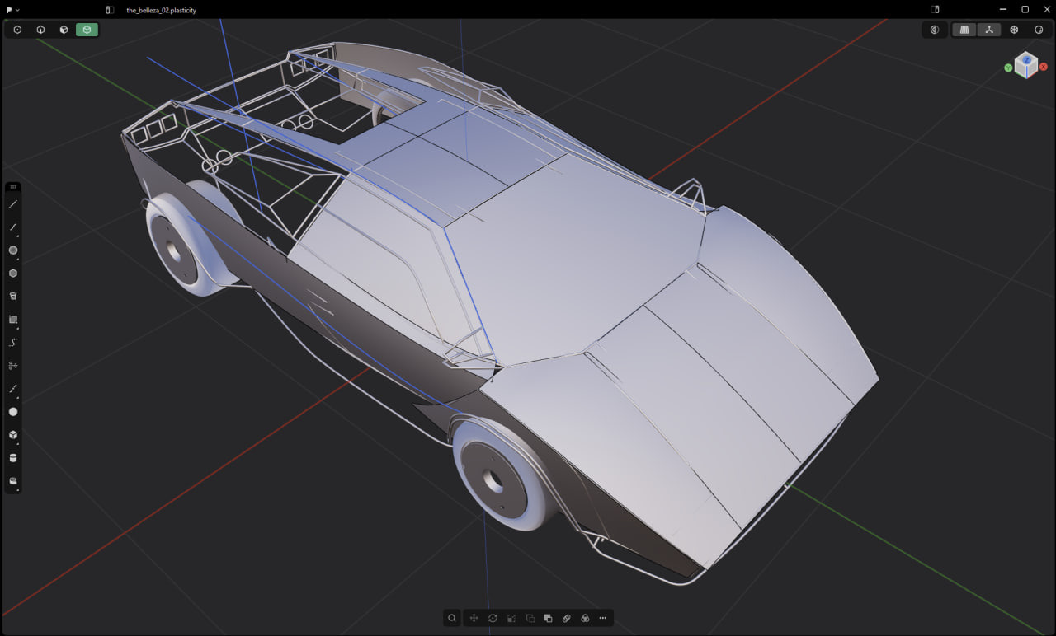1056x636 pixels.
Task: Toggle face selection mode
Action: tap(64, 30)
